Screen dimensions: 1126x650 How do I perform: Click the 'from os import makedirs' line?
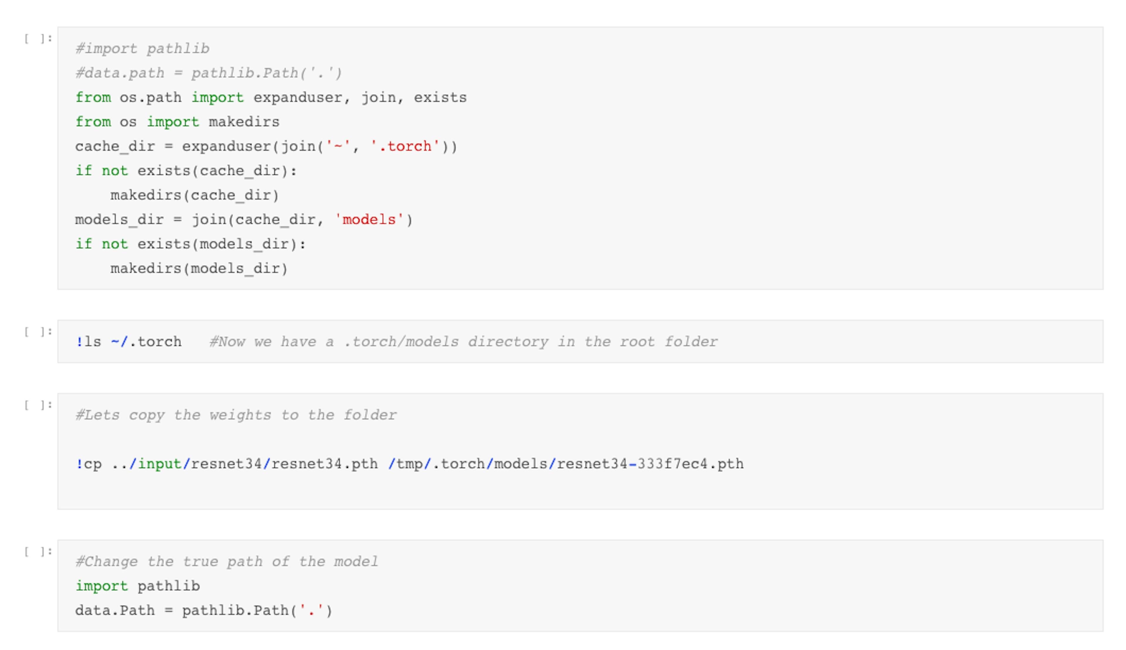(x=177, y=122)
